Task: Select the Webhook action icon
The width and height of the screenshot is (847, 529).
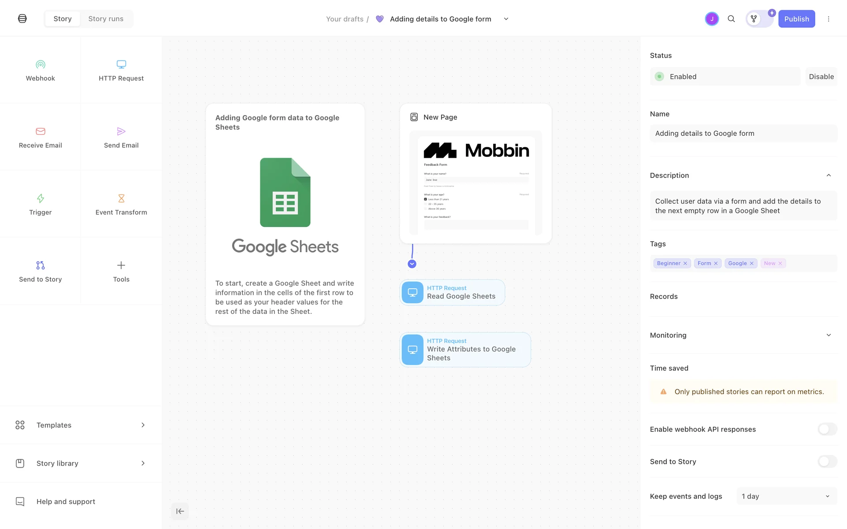Action: [x=40, y=65]
